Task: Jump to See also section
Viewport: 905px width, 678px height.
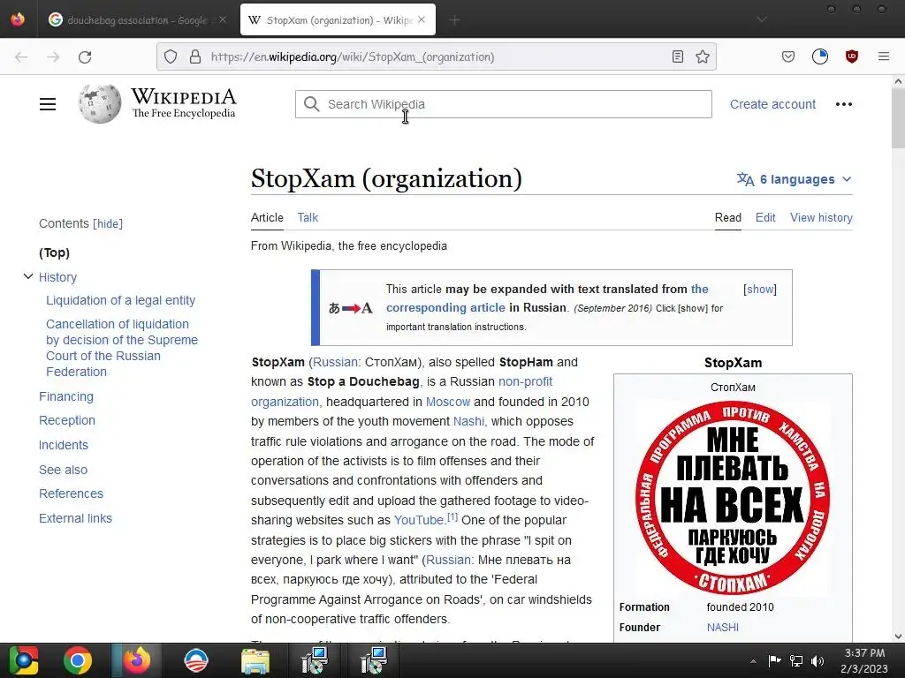Action: (x=63, y=470)
